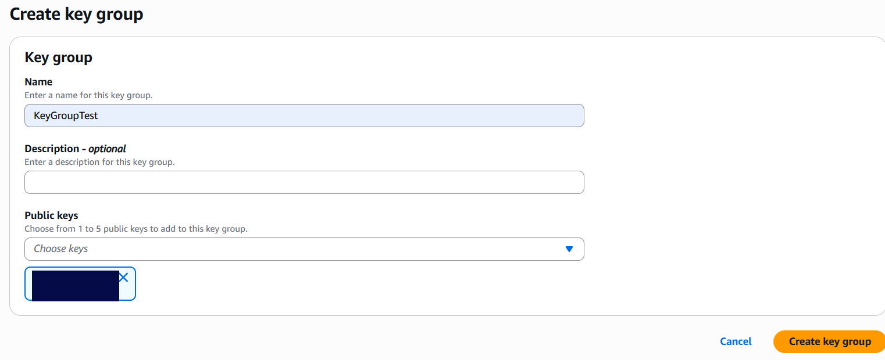Remove the selected public key with X

tap(123, 278)
